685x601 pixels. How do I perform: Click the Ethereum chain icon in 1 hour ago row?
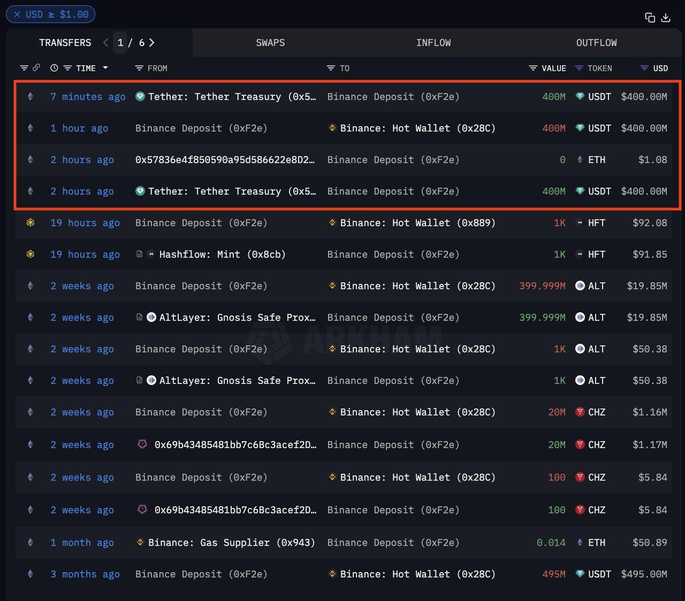31,128
